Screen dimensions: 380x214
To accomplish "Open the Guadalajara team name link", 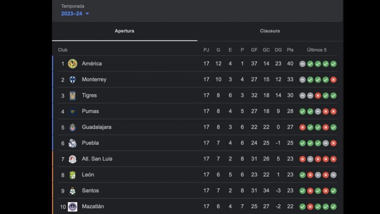I will click(96, 127).
